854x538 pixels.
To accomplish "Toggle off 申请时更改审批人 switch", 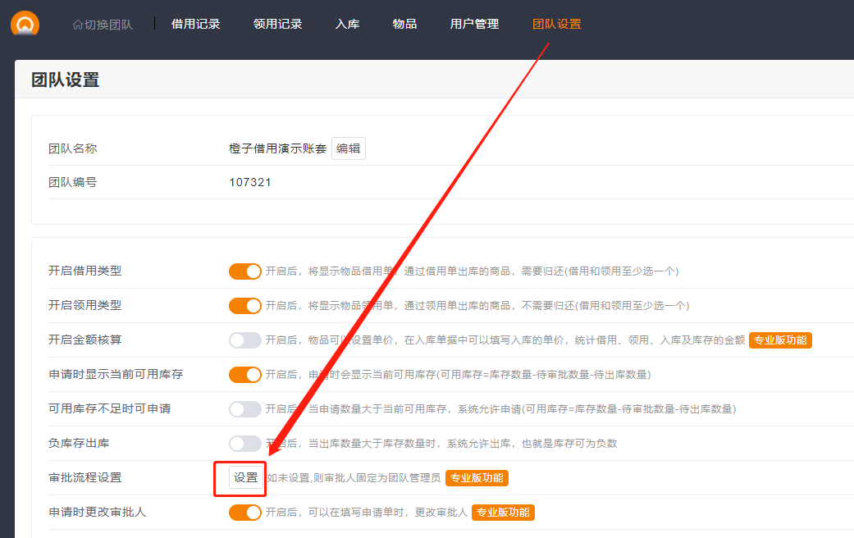I will coord(244,512).
